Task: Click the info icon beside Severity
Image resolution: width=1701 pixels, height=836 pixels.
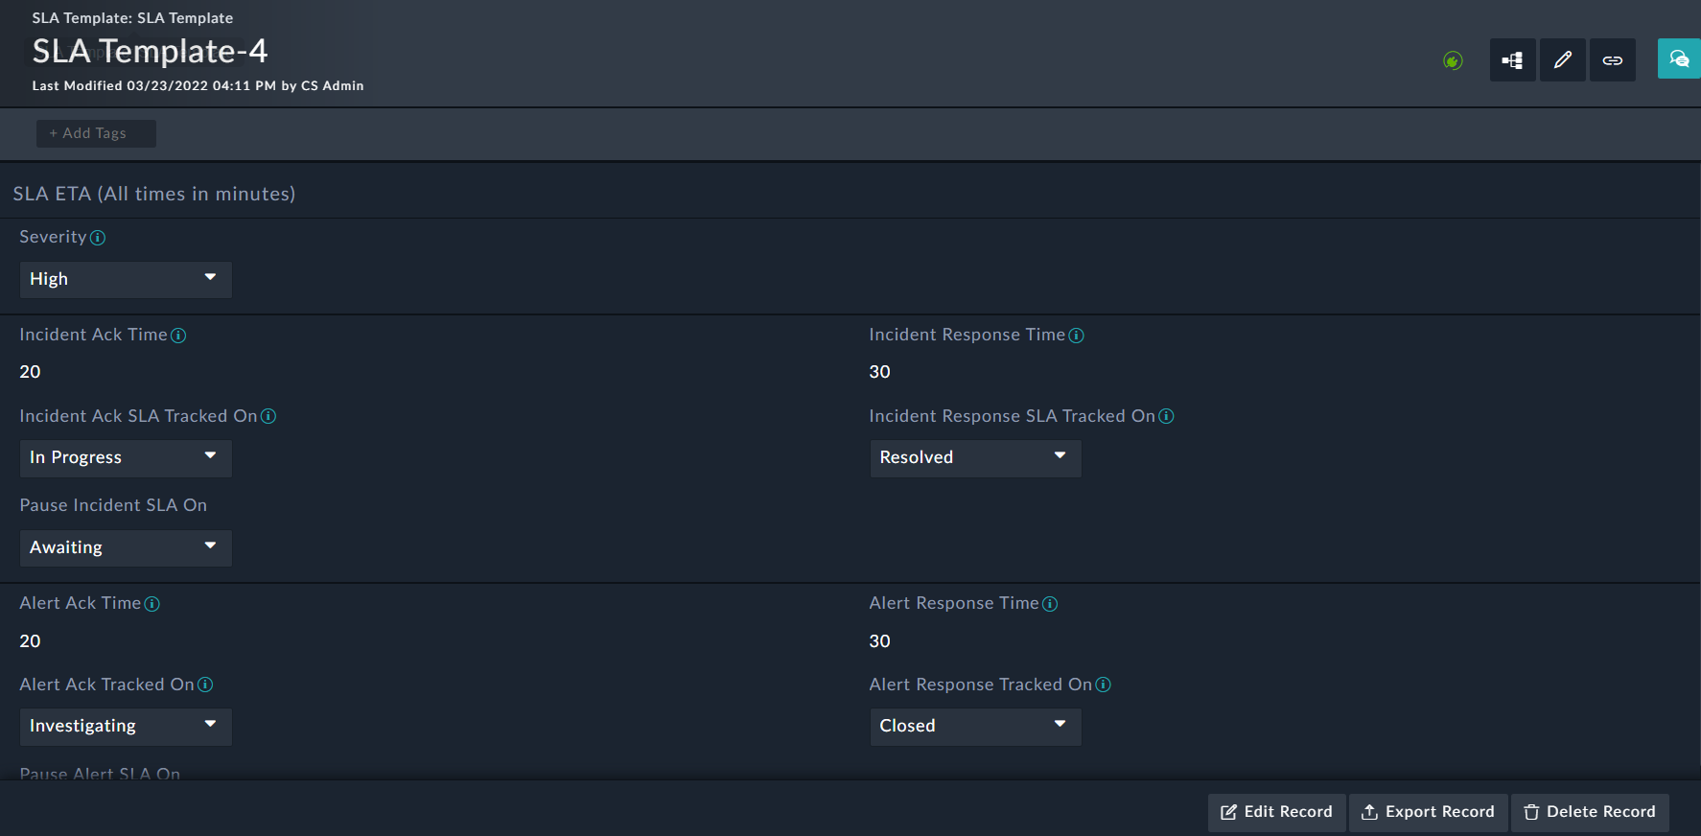Action: (x=99, y=237)
